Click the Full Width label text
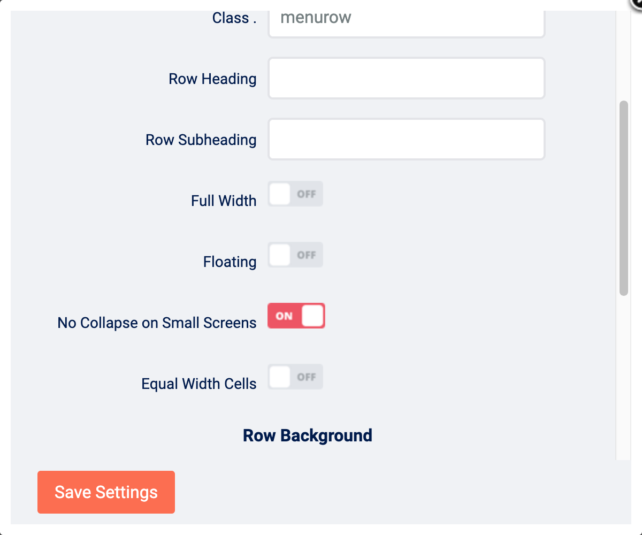Image resolution: width=642 pixels, height=535 pixels. [224, 201]
